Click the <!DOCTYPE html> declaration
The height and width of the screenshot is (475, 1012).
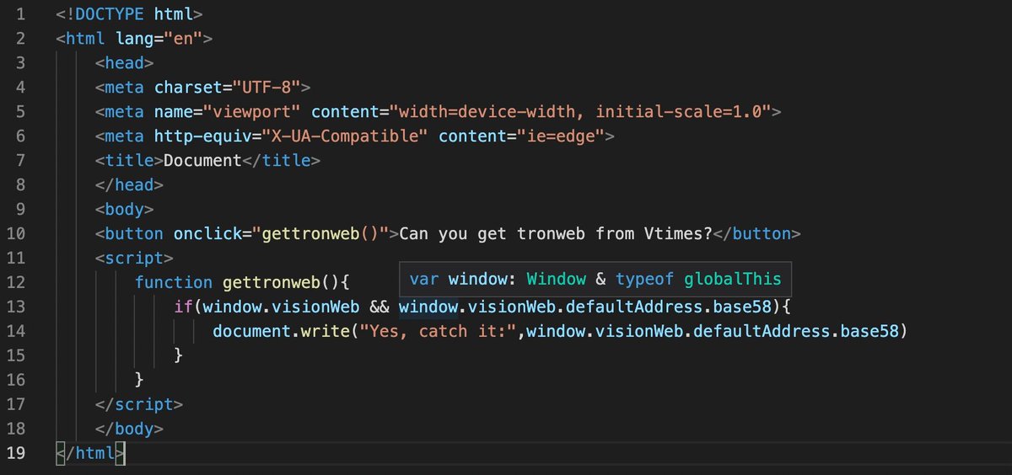(x=129, y=14)
